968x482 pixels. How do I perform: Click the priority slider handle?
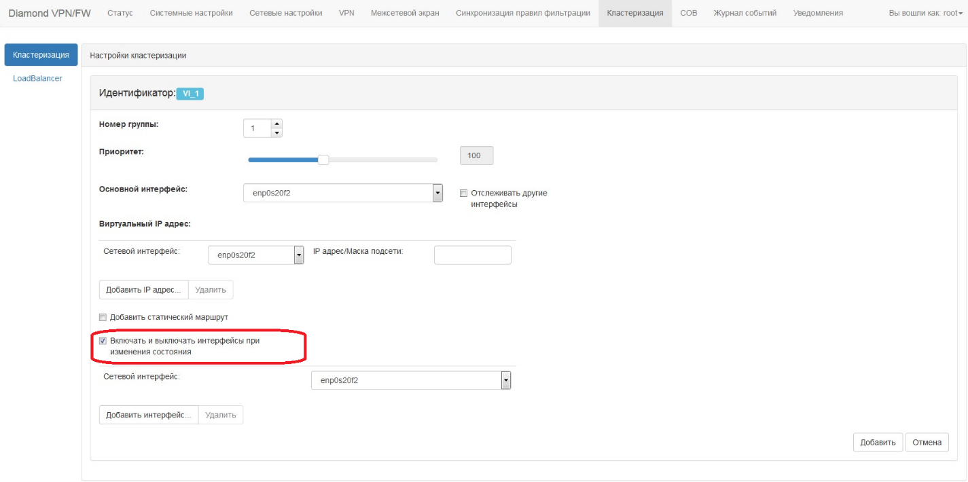point(323,160)
